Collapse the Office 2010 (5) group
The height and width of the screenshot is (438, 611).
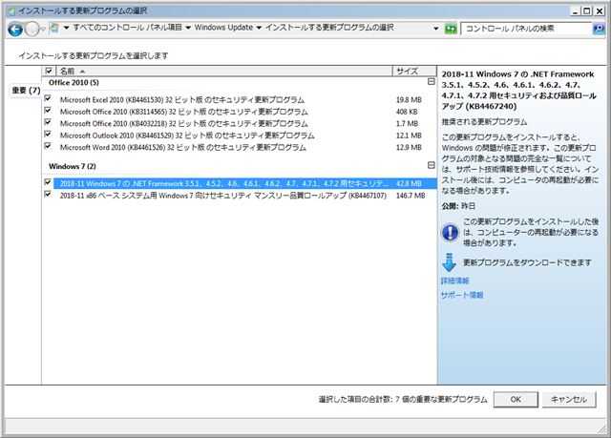pos(432,82)
